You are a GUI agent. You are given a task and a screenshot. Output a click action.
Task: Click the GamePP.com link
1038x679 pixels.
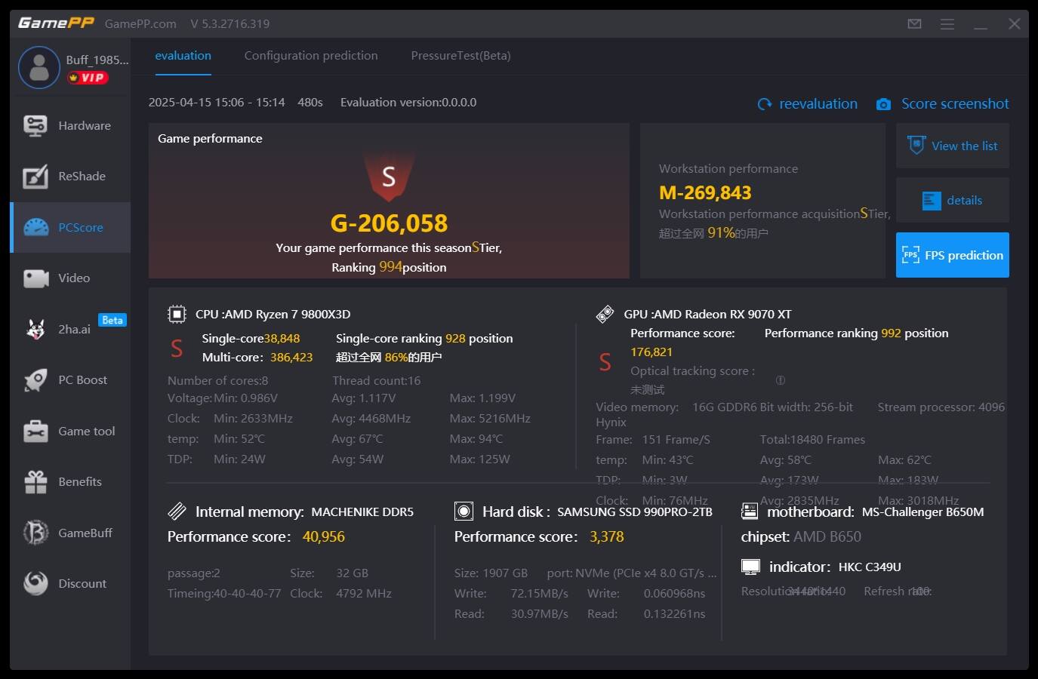[x=140, y=24]
